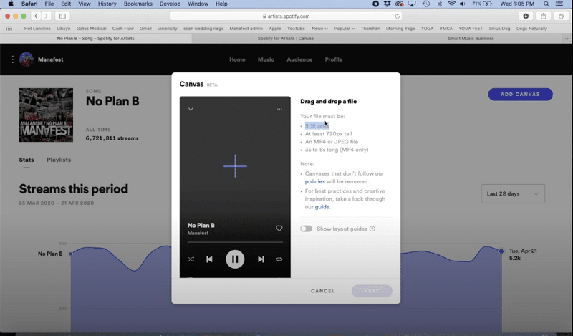The height and width of the screenshot is (336, 573).
Task: Open a new tab with the plus button
Action: click(x=567, y=39)
